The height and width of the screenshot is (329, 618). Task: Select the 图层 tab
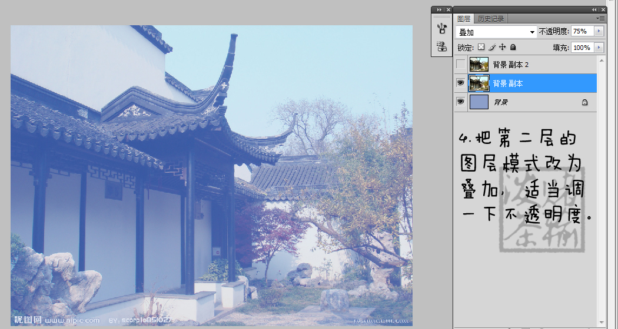coord(464,19)
